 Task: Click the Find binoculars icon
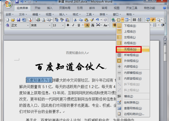[67, 20]
